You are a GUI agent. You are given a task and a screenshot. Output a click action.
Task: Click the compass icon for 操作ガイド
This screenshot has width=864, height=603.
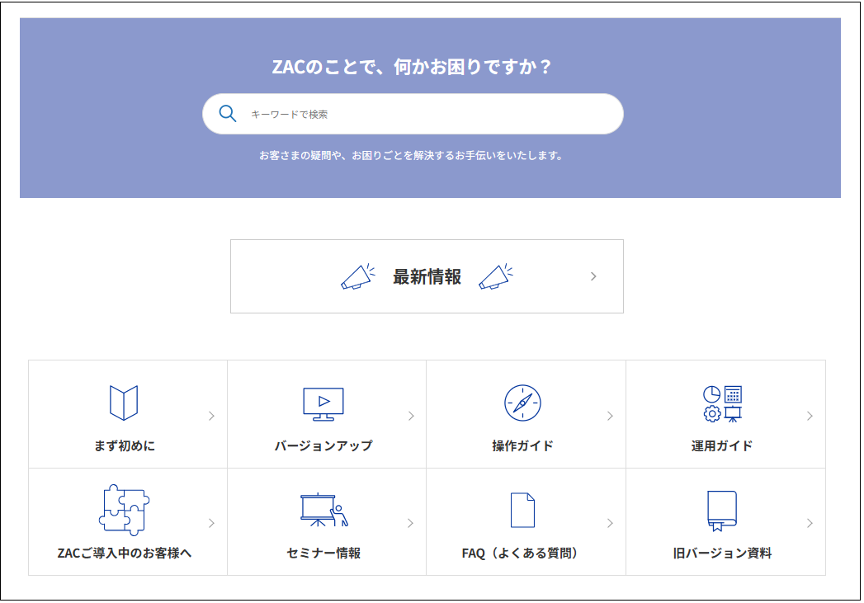[522, 403]
